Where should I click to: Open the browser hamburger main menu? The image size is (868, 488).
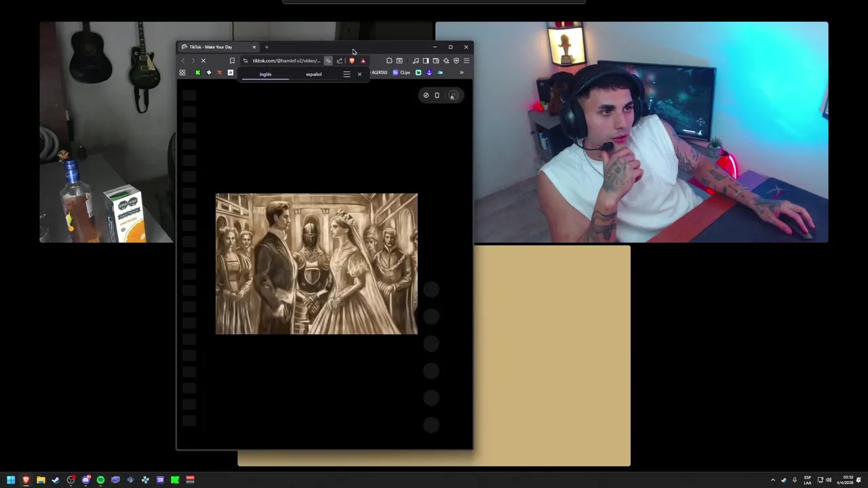(x=467, y=60)
